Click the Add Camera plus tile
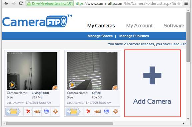 coord(152,83)
